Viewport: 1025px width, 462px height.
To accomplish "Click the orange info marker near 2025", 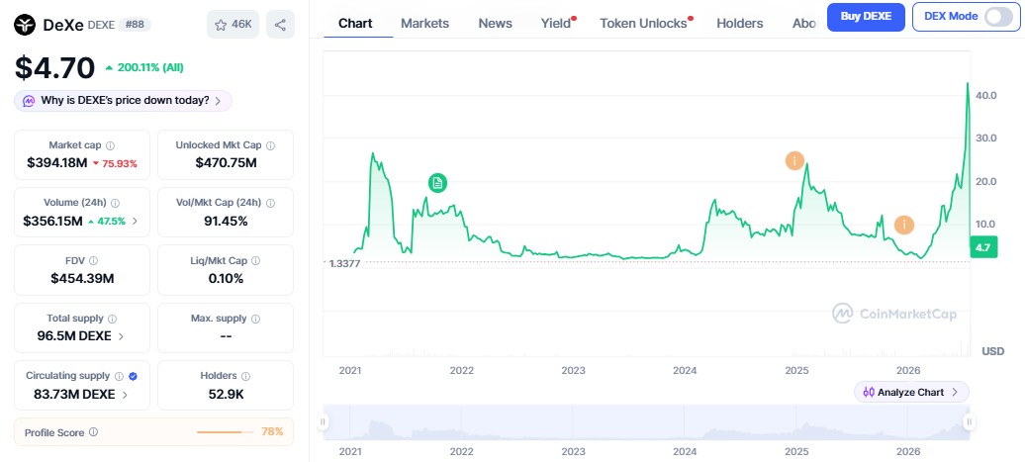I will click(794, 160).
